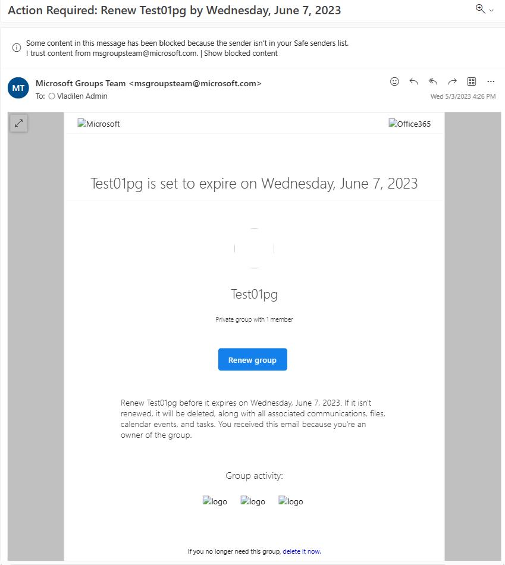
Task: Click the delete it now link
Action: click(x=302, y=551)
